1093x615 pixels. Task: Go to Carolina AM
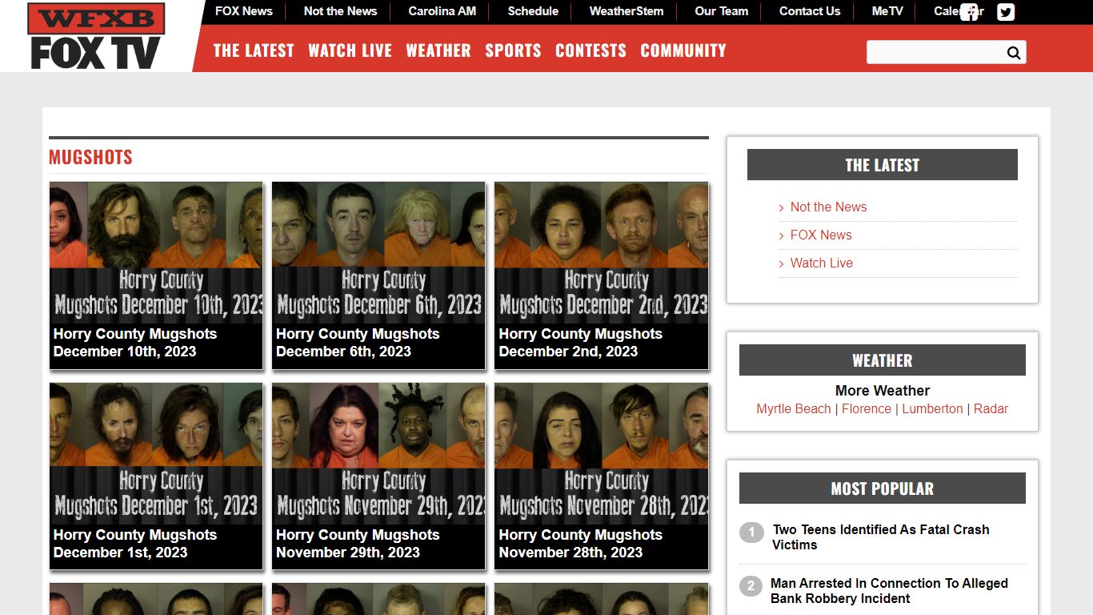click(x=442, y=11)
